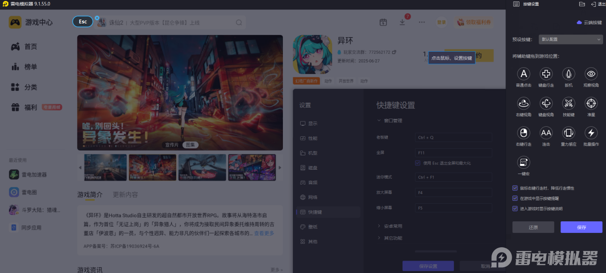
Task: Click 退出 to exit key settings
Action: [598, 4]
